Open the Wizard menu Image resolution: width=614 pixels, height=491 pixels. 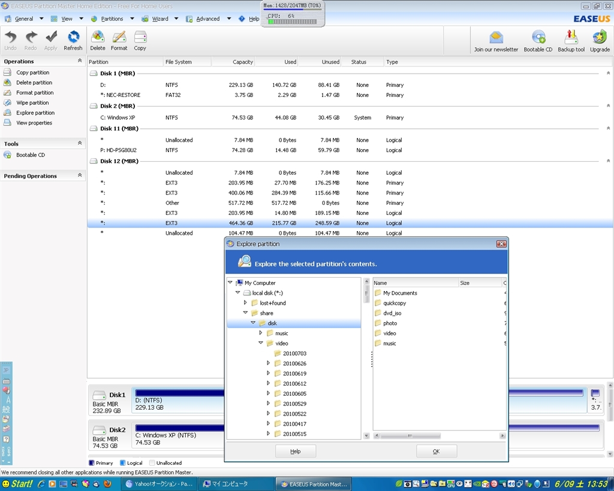(159, 19)
